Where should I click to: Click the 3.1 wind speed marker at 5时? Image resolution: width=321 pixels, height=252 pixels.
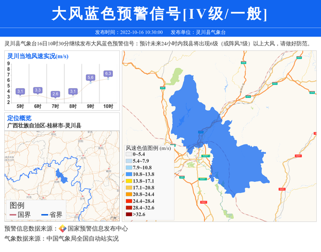tap(20, 91)
